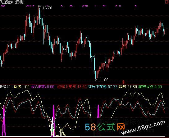This screenshot has width=169, height=138.
Task: Open the 飞亚达A stock title
Action: click(7, 2)
